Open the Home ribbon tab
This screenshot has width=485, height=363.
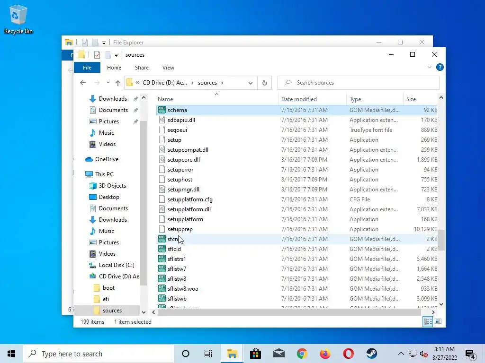tap(114, 68)
